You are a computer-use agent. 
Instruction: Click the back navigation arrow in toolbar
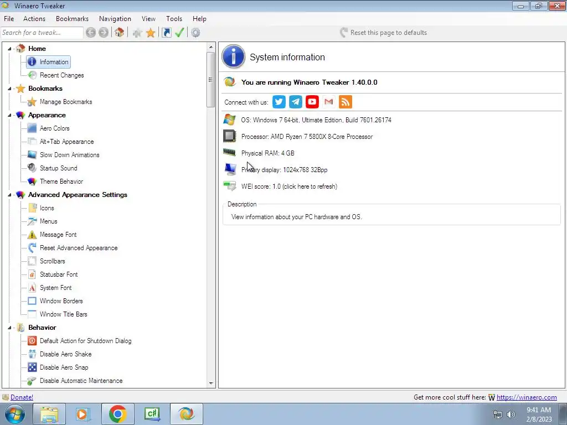91,33
